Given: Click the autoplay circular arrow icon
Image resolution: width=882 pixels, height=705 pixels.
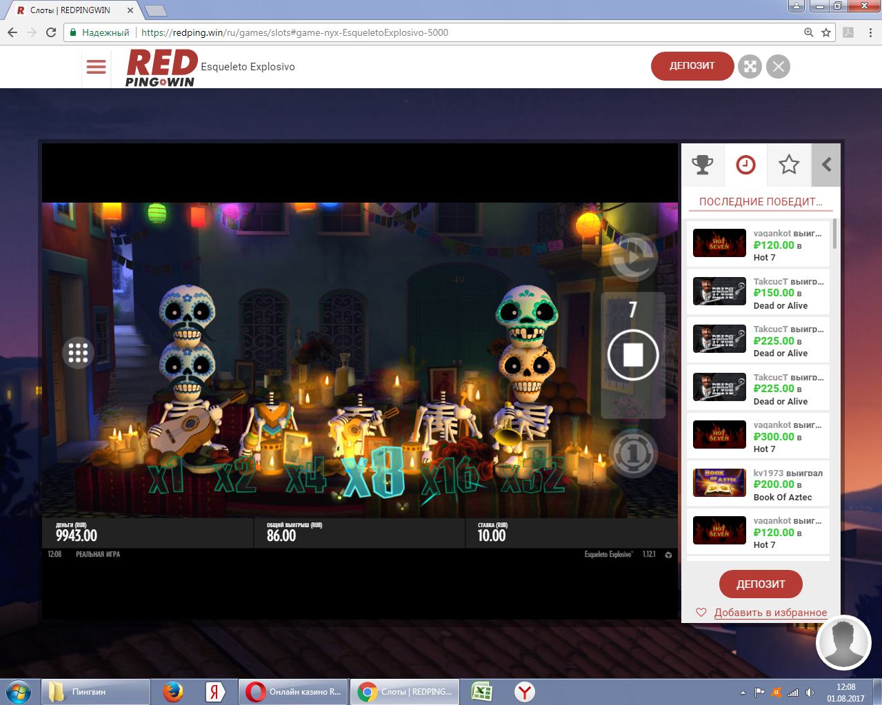Looking at the screenshot, I should (x=632, y=256).
